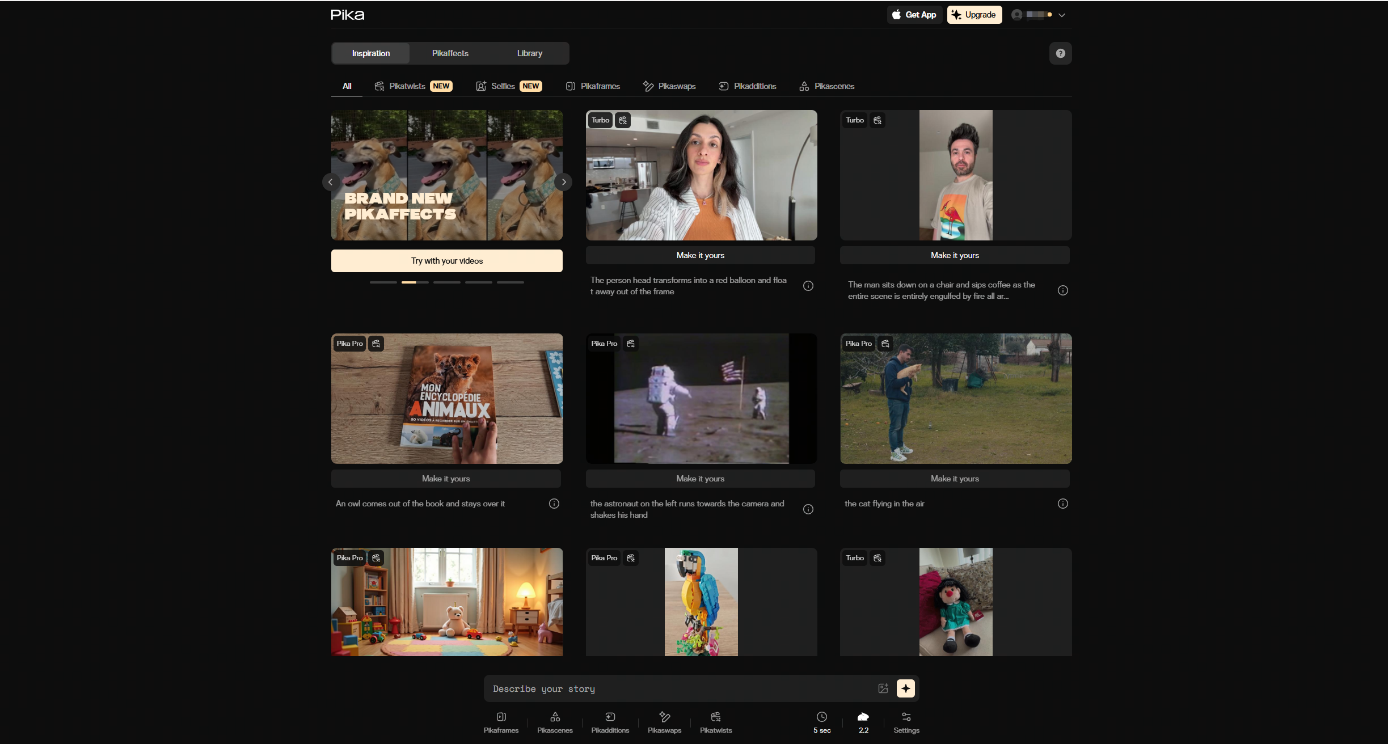This screenshot has width=1388, height=744.
Task: Open Settings sliders icon in bottom bar
Action: click(x=906, y=722)
